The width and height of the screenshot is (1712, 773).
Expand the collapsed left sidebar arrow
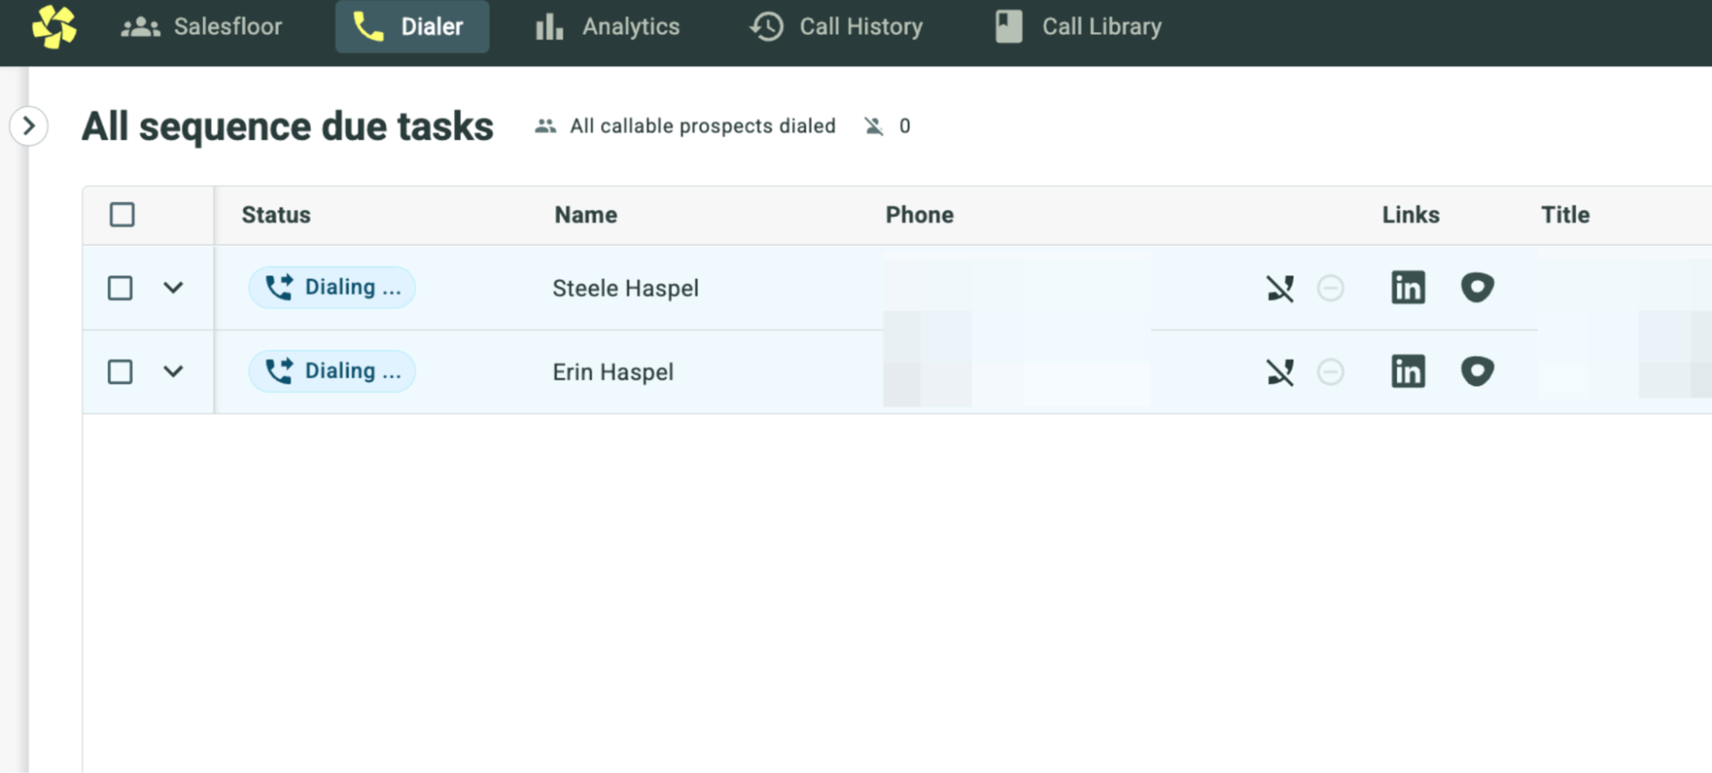pyautogui.click(x=29, y=126)
